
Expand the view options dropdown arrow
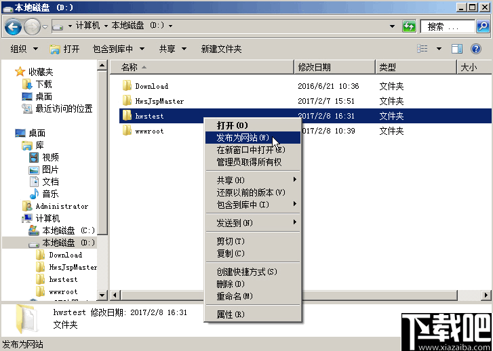click(x=439, y=49)
